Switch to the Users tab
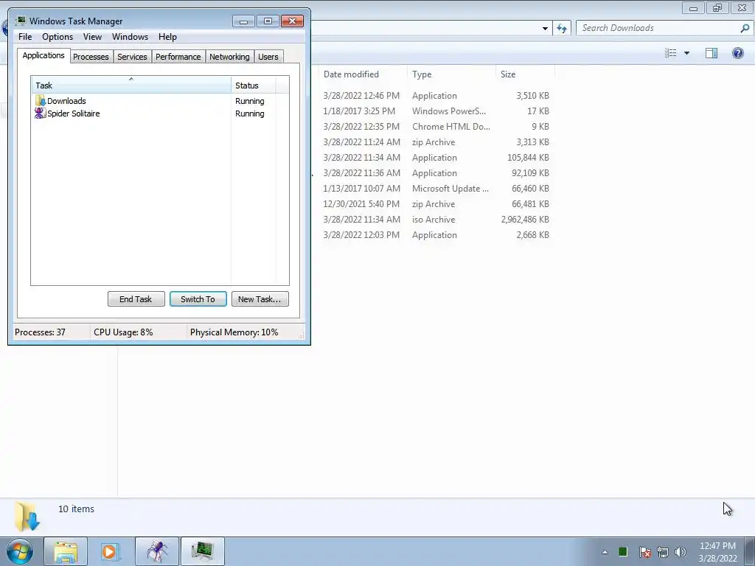 tap(268, 57)
